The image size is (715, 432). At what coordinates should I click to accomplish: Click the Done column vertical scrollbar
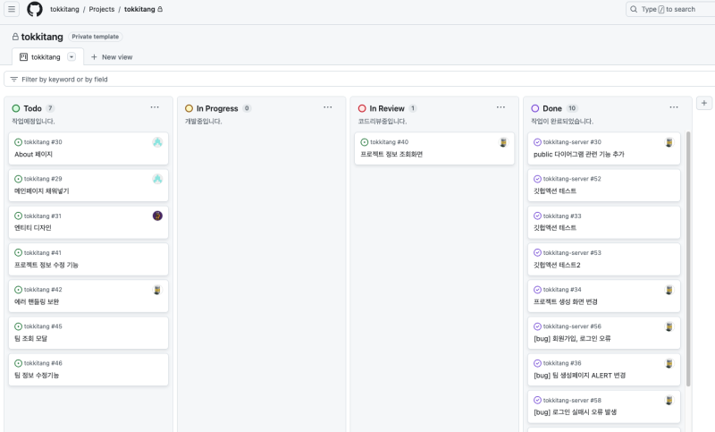point(687,259)
